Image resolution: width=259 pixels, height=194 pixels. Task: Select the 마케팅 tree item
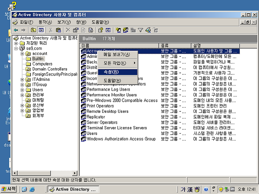[x=38, y=100]
